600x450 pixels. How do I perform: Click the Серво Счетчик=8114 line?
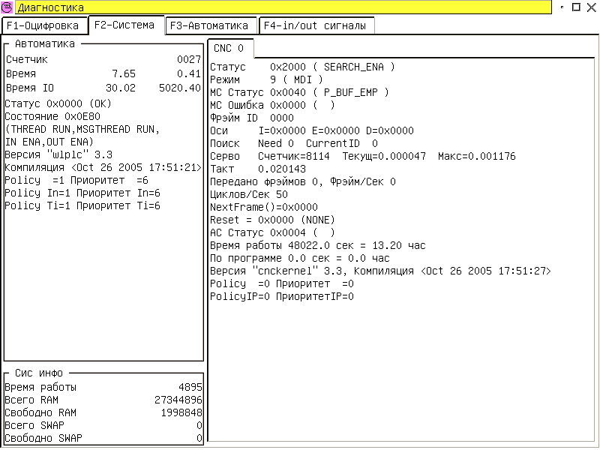click(x=362, y=156)
